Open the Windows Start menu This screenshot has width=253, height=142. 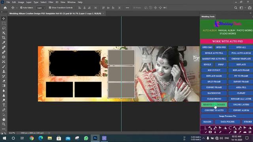[x=4, y=138]
